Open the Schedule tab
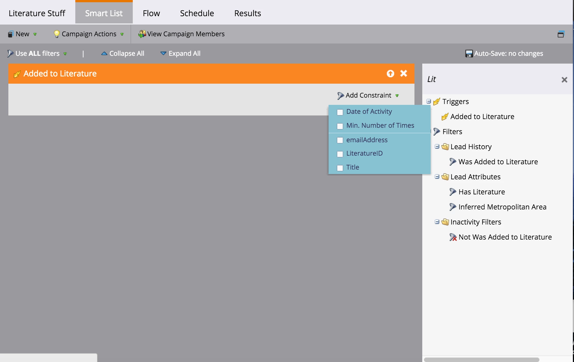This screenshot has width=574, height=362. click(x=197, y=13)
